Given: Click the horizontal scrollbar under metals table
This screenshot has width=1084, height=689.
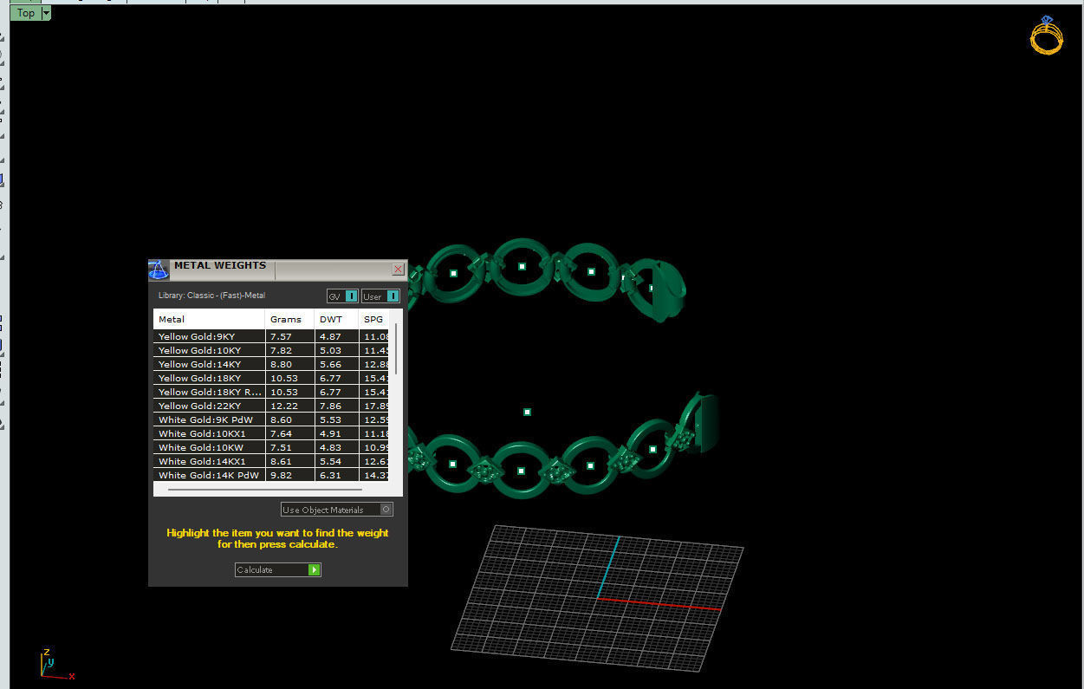Looking at the screenshot, I should click(x=264, y=490).
